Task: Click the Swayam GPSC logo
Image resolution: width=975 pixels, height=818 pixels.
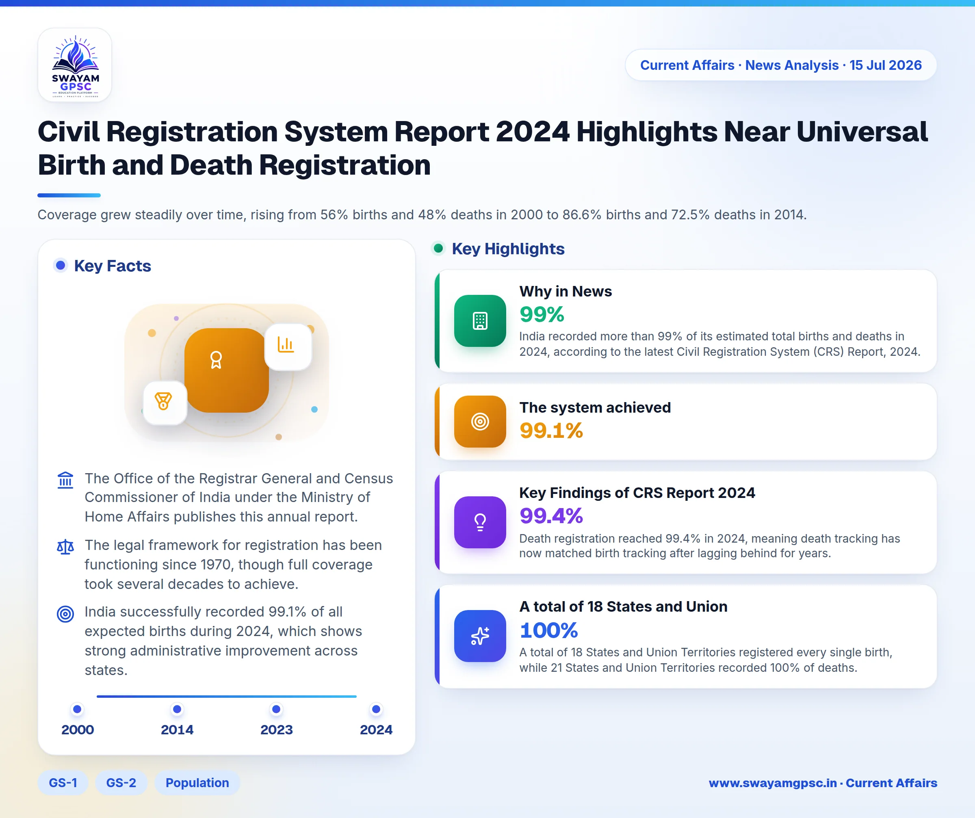Action: click(75, 65)
